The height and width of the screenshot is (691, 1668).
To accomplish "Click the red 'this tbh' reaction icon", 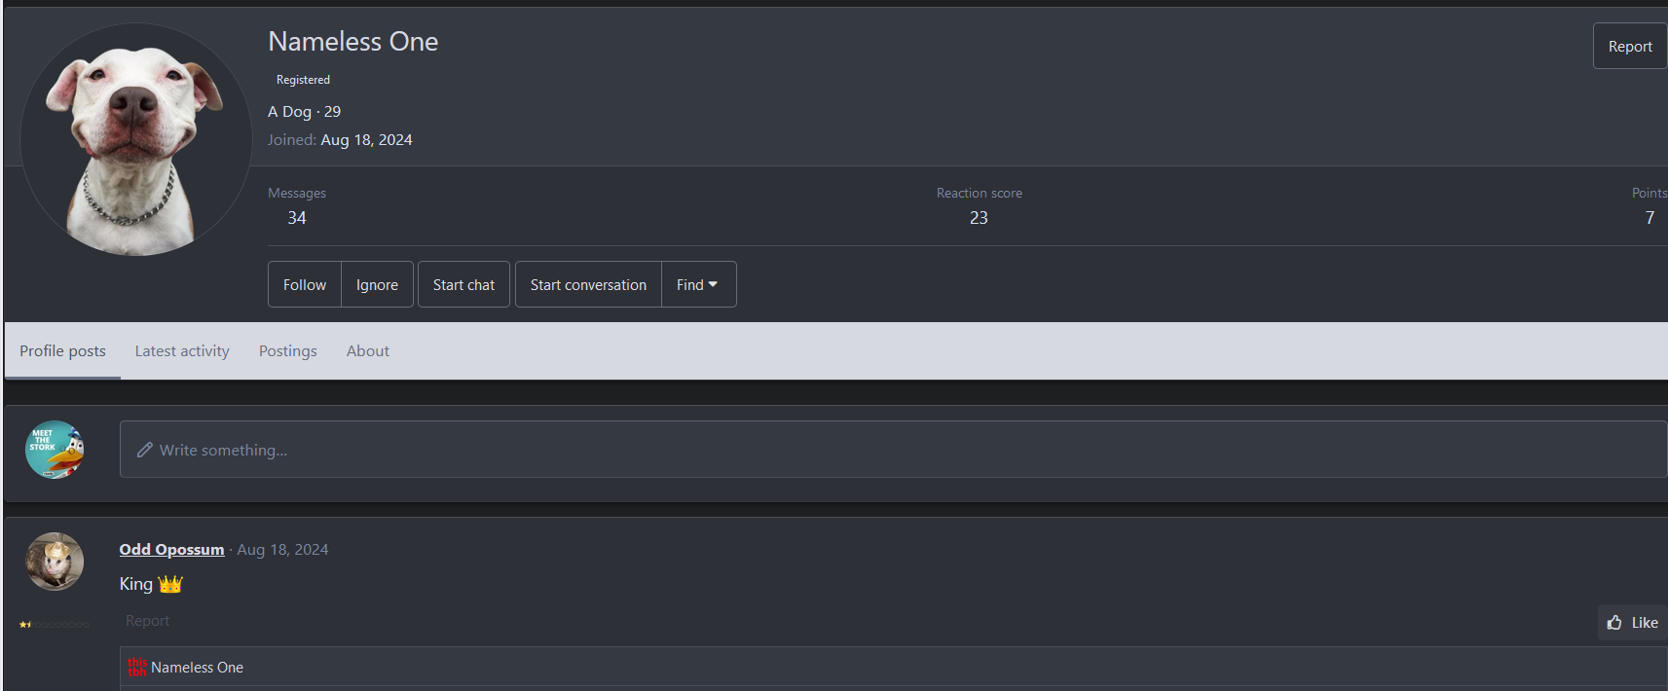I will (136, 667).
